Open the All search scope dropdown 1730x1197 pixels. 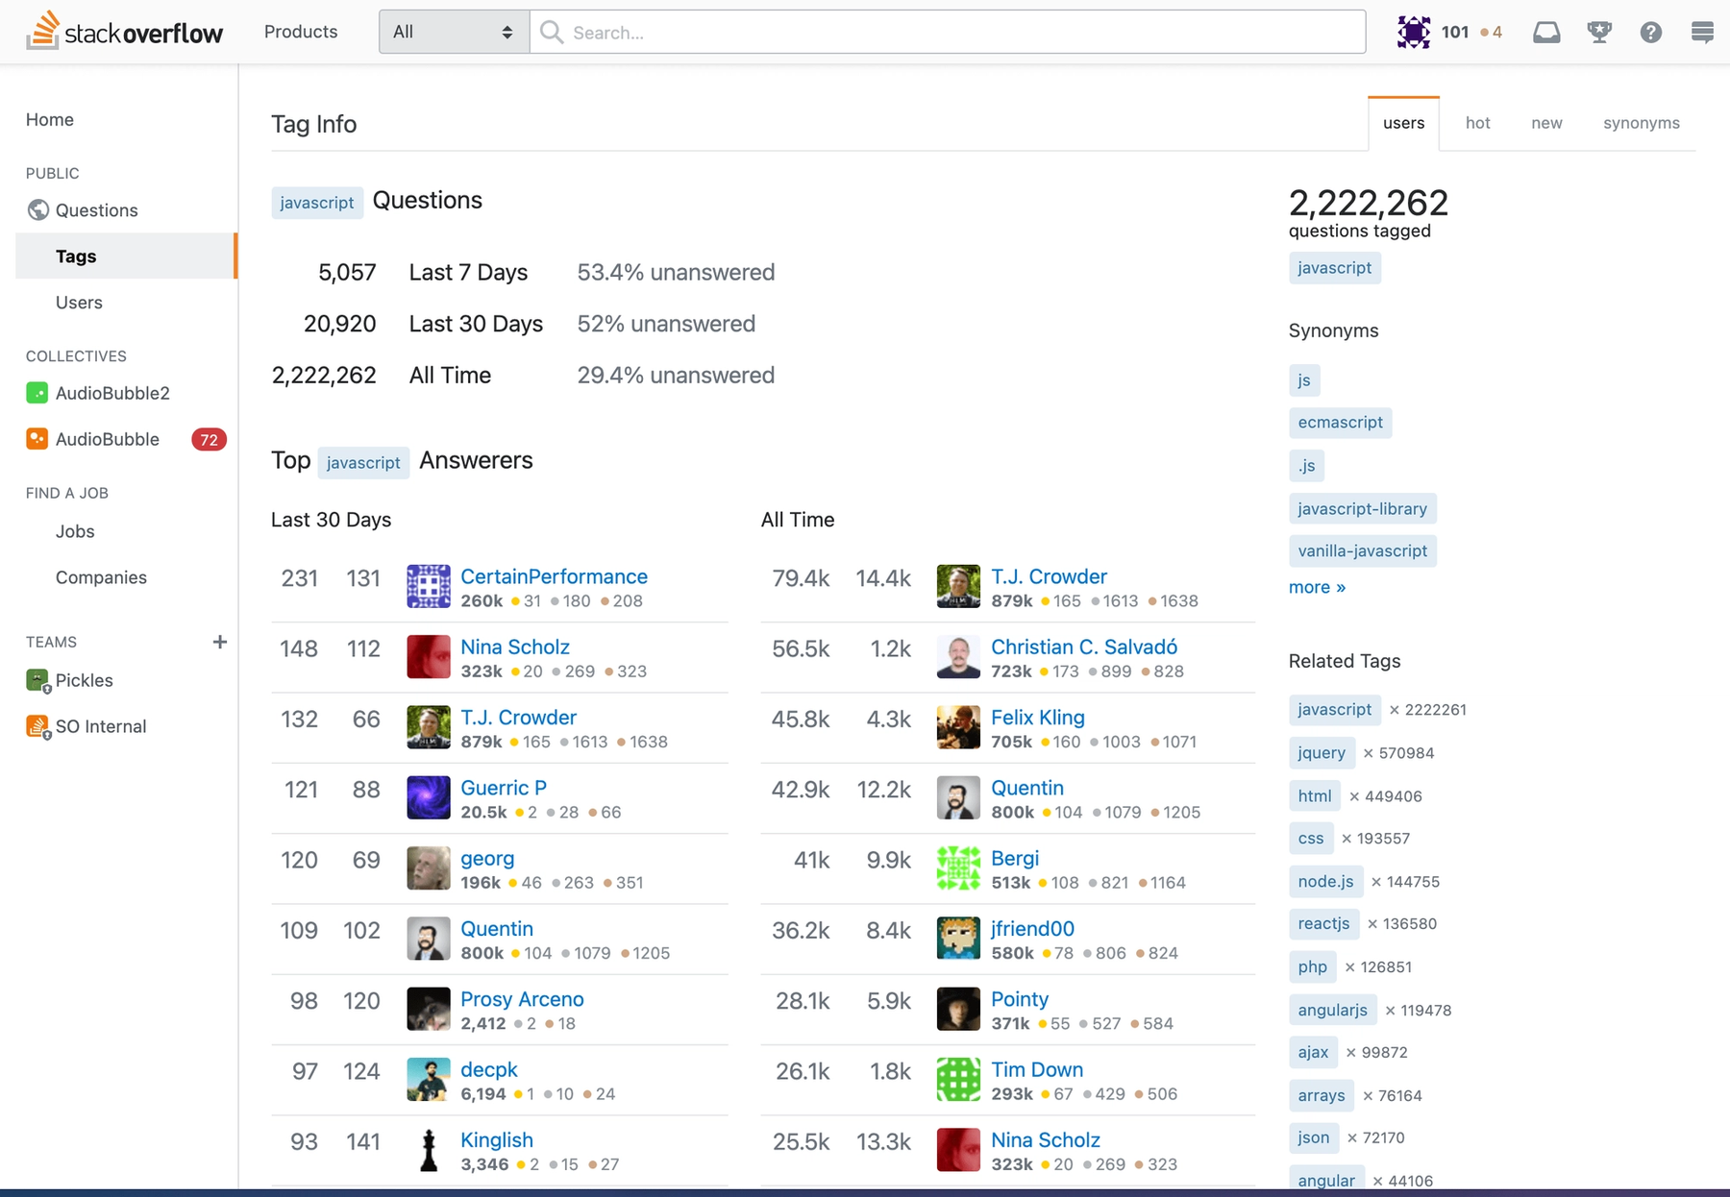[454, 32]
